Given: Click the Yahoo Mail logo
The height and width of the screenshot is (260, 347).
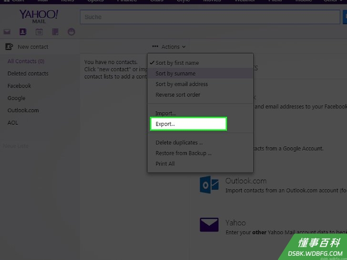Looking at the screenshot, I should 39,16.
